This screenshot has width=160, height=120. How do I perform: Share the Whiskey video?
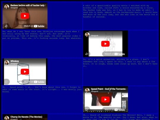click(x=6, y=82)
